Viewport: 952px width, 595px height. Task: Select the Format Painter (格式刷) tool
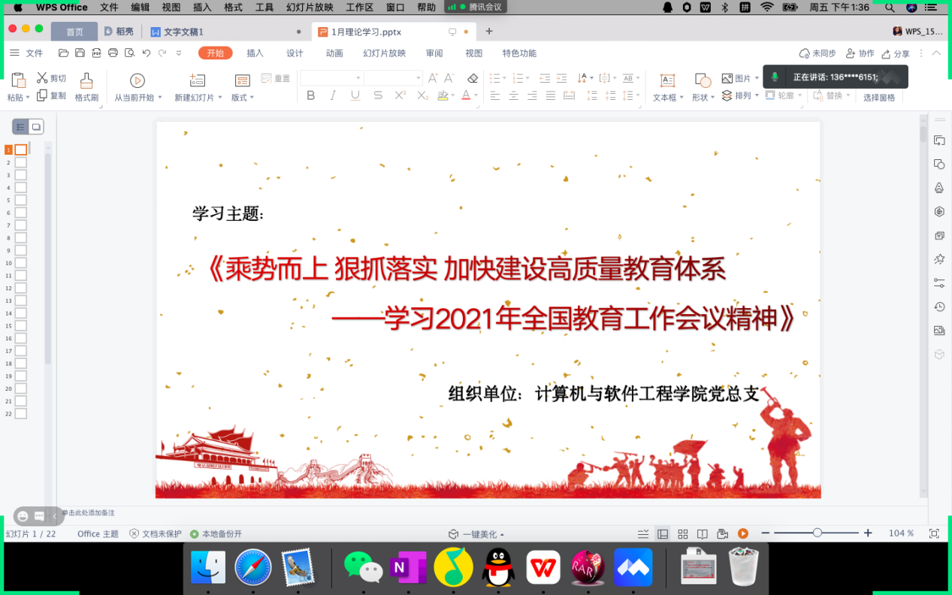click(x=86, y=84)
